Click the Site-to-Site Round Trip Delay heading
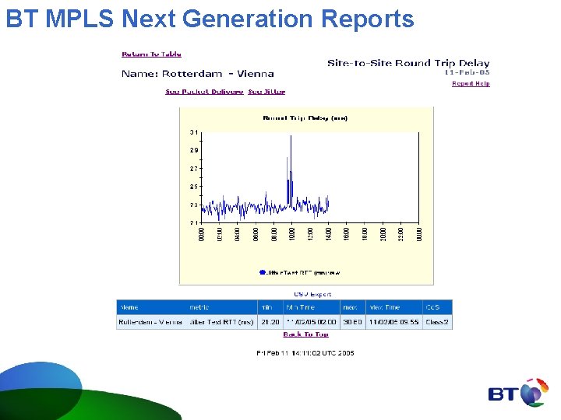Image resolution: width=561 pixels, height=420 pixels. coord(408,63)
